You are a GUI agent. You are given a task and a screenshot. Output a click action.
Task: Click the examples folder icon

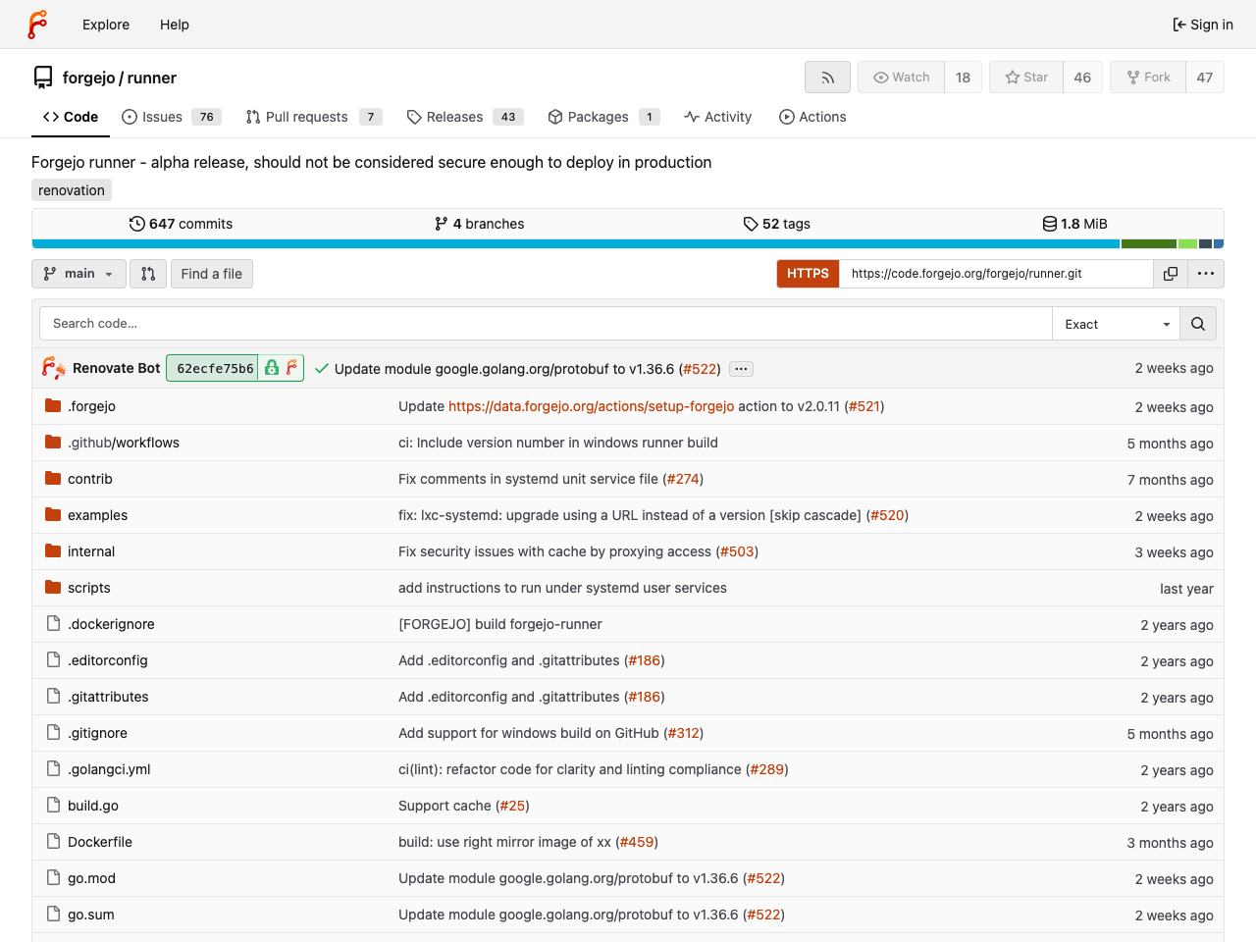click(x=53, y=515)
